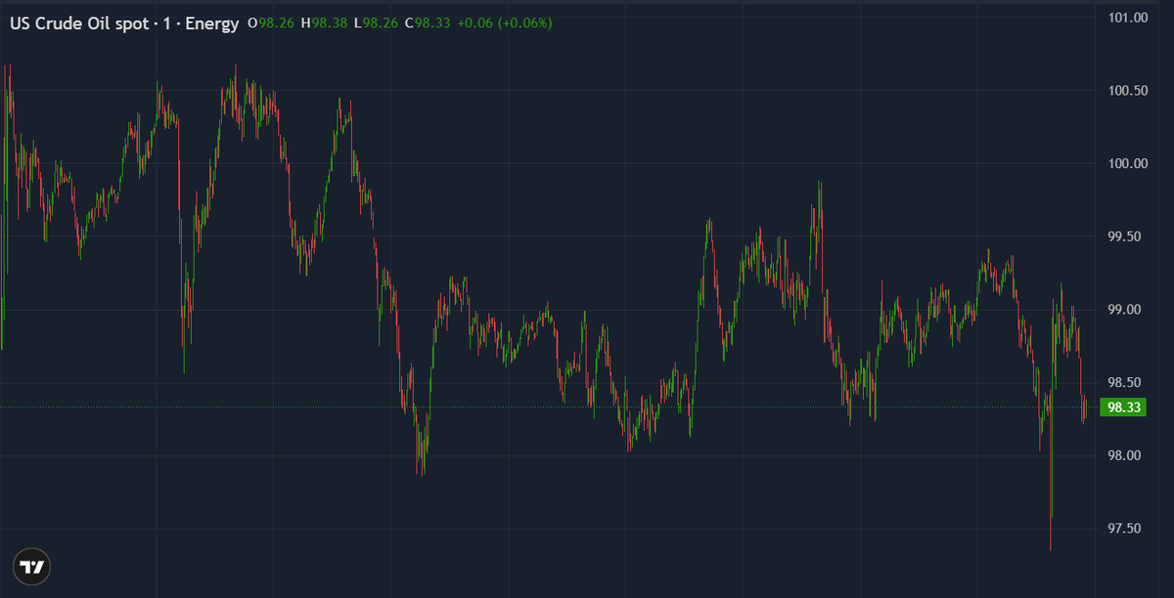Click the 99.50 price scale label
Image resolution: width=1174 pixels, height=598 pixels.
point(1125,235)
